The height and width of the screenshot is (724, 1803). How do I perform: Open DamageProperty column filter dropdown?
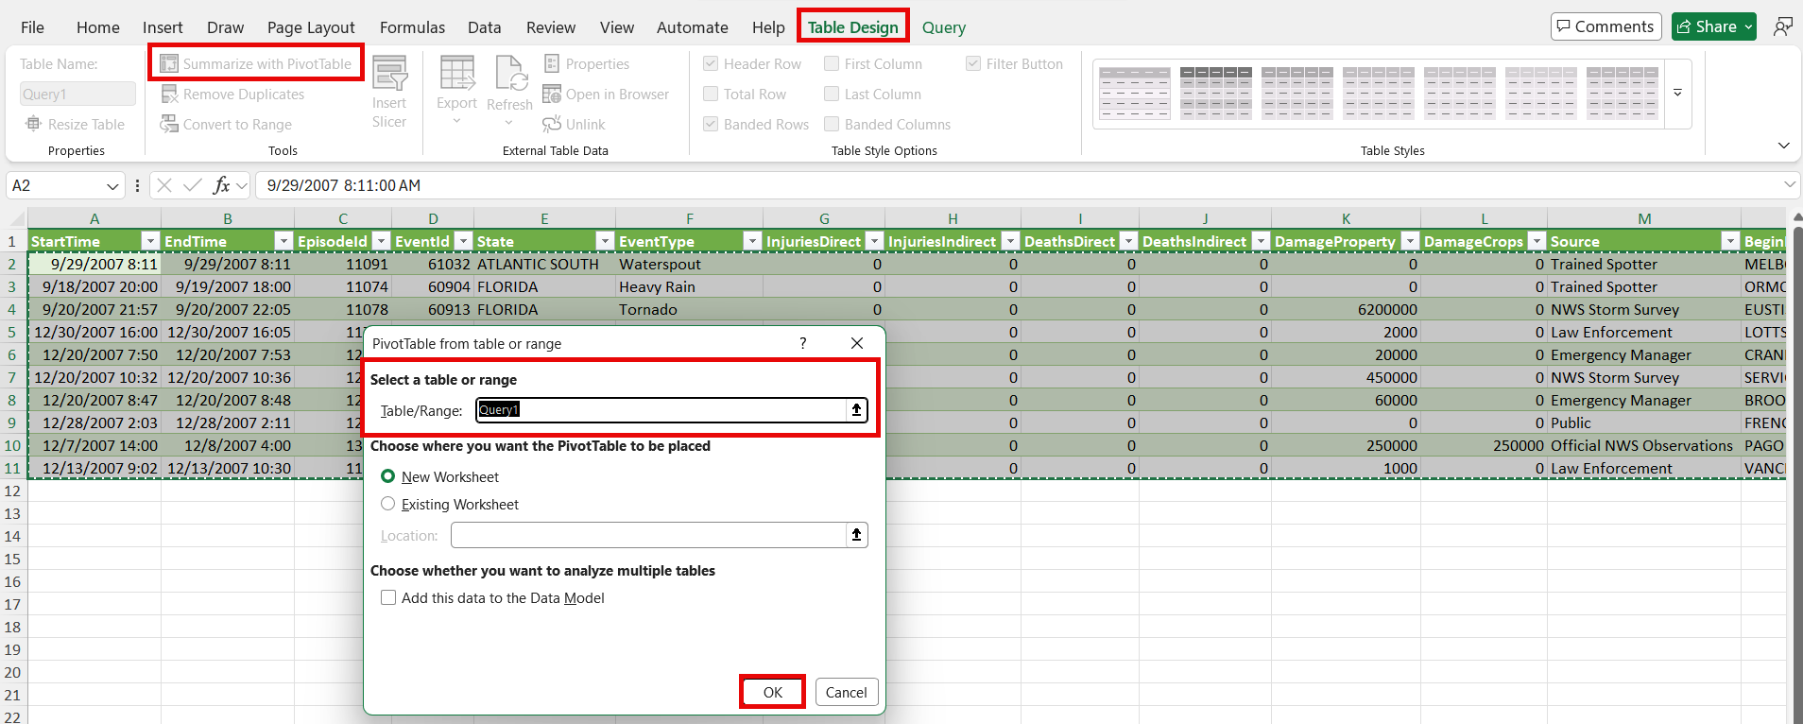(1410, 241)
